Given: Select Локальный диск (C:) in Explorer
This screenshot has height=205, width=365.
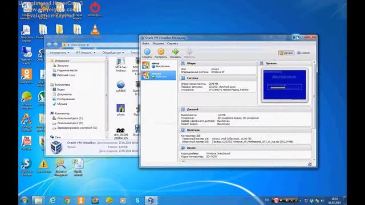Looking at the screenshot, I should (x=70, y=118).
